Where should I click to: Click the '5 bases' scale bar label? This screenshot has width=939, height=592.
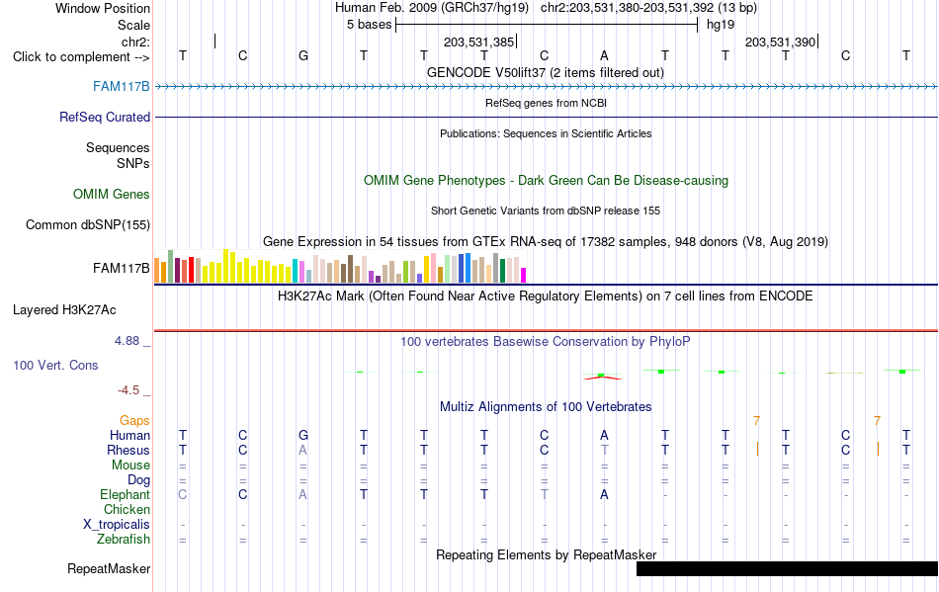click(369, 25)
